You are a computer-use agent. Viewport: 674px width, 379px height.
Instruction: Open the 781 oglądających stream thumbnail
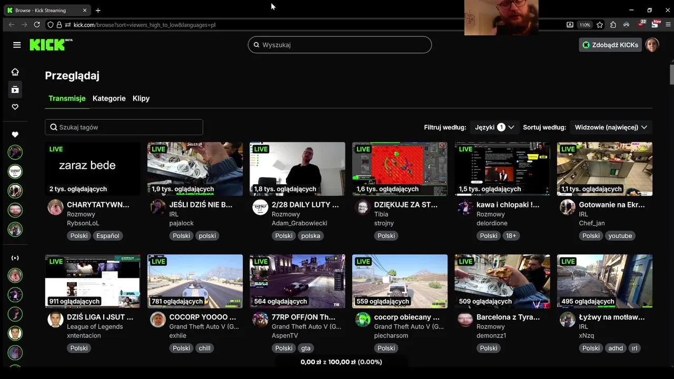click(195, 281)
